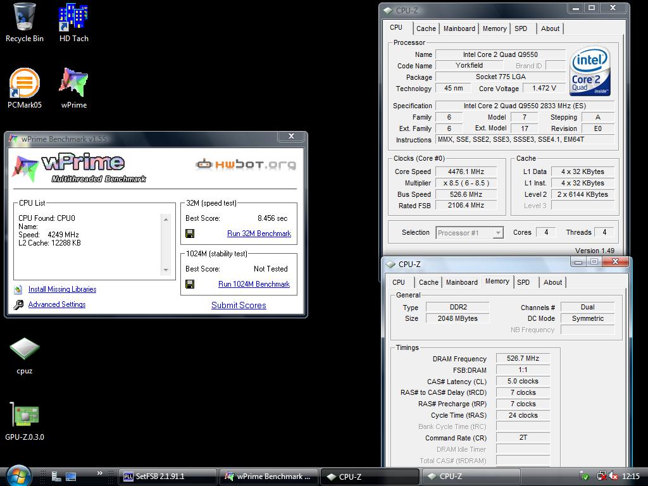Image resolution: width=648 pixels, height=486 pixels.
Task: Click the taskbar clock showing 12:15
Action: point(631,477)
